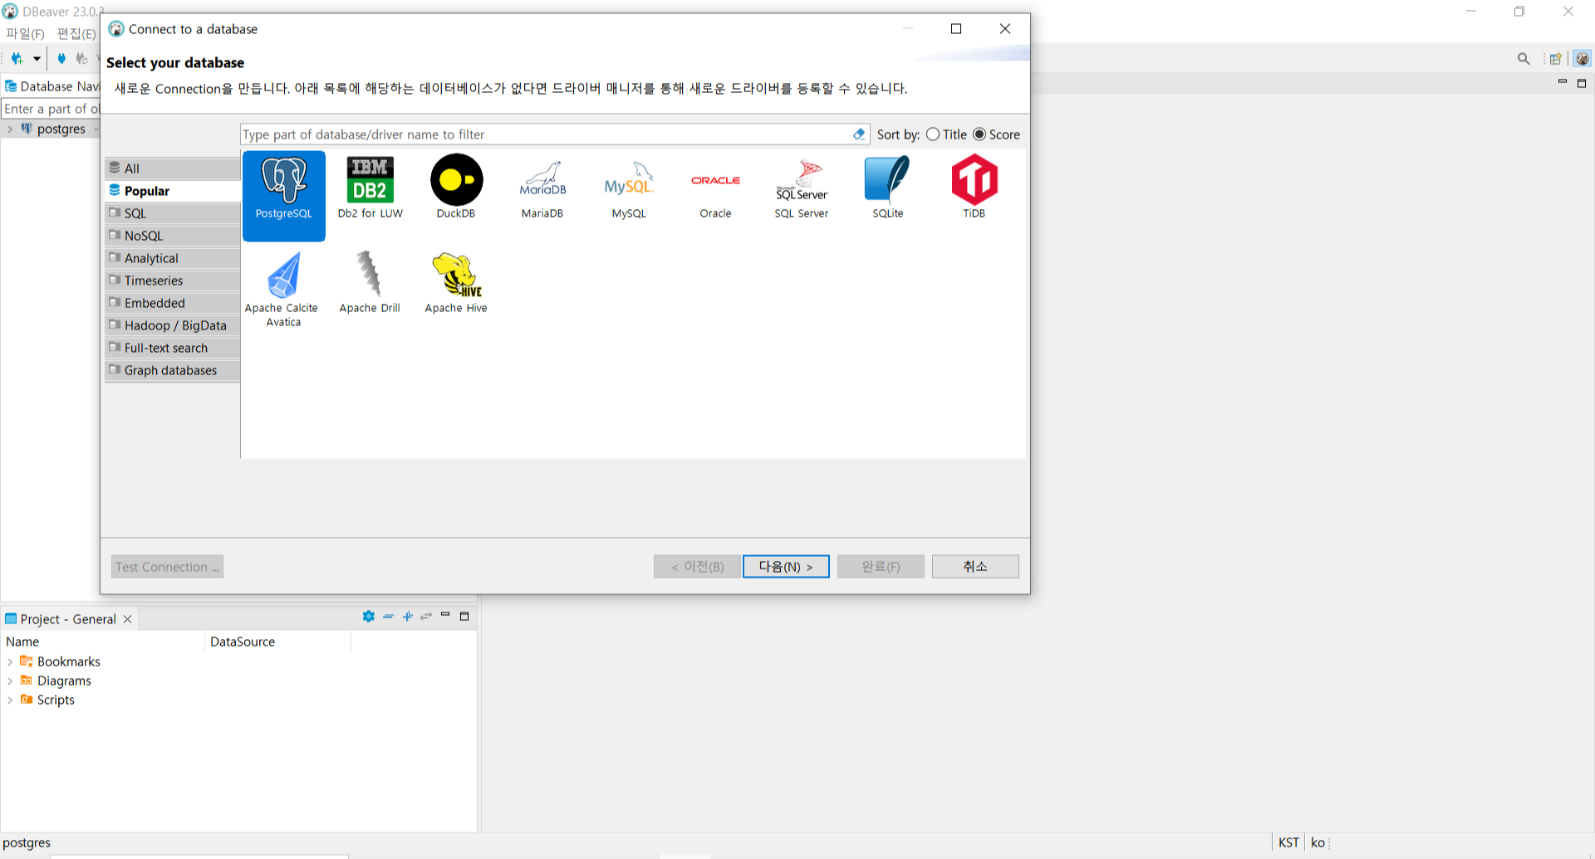Choose the MySQL database

click(x=629, y=188)
